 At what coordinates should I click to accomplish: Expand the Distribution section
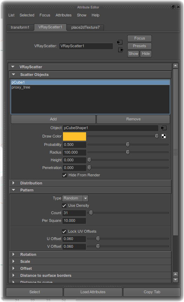pos(14,183)
